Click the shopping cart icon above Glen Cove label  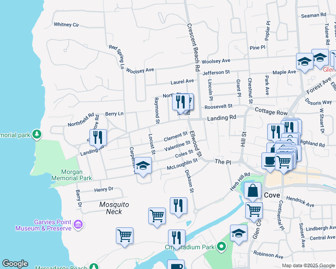pos(283,161)
